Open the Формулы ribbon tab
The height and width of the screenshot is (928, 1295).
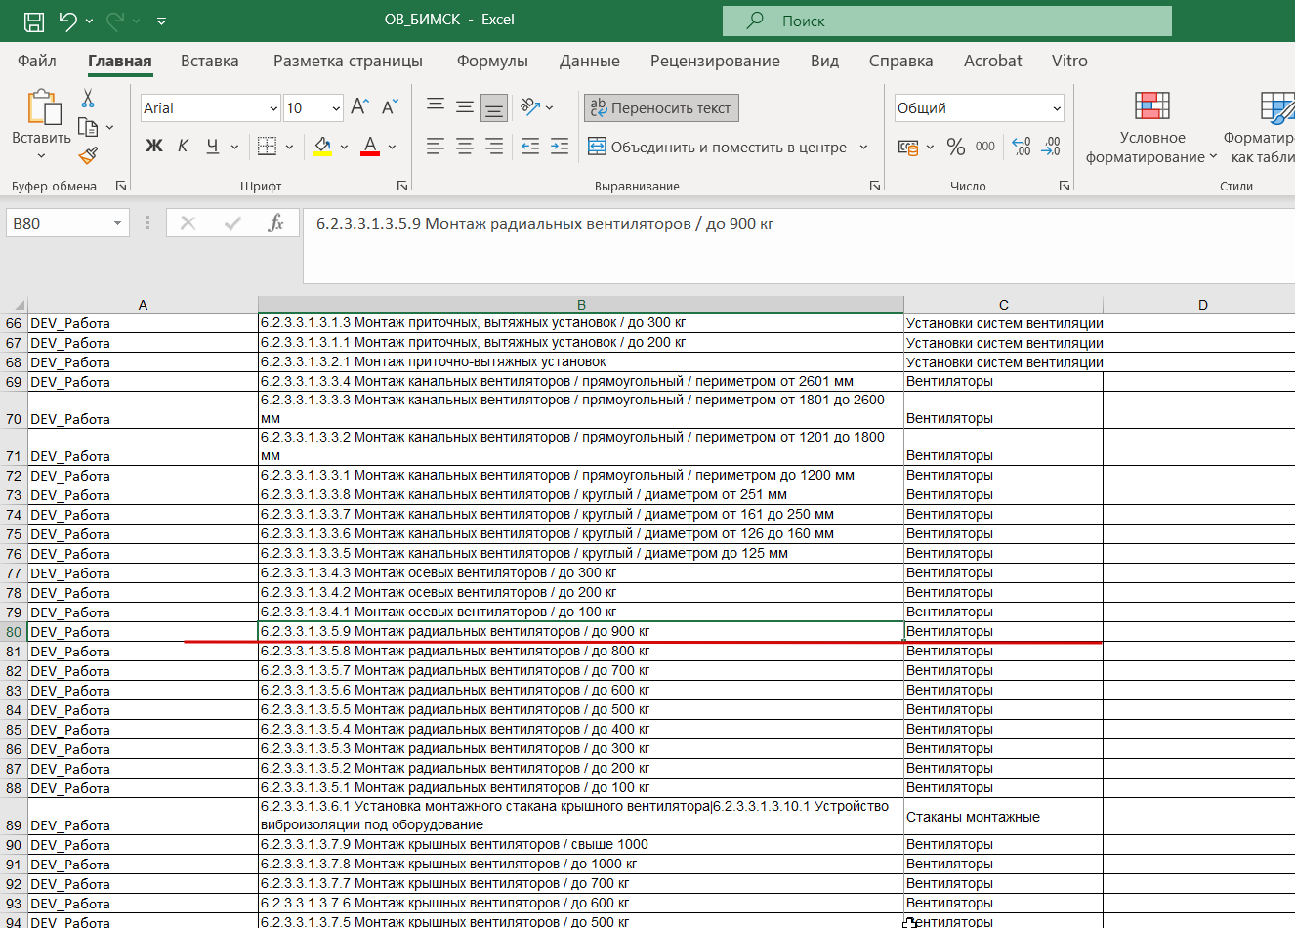[x=492, y=61]
